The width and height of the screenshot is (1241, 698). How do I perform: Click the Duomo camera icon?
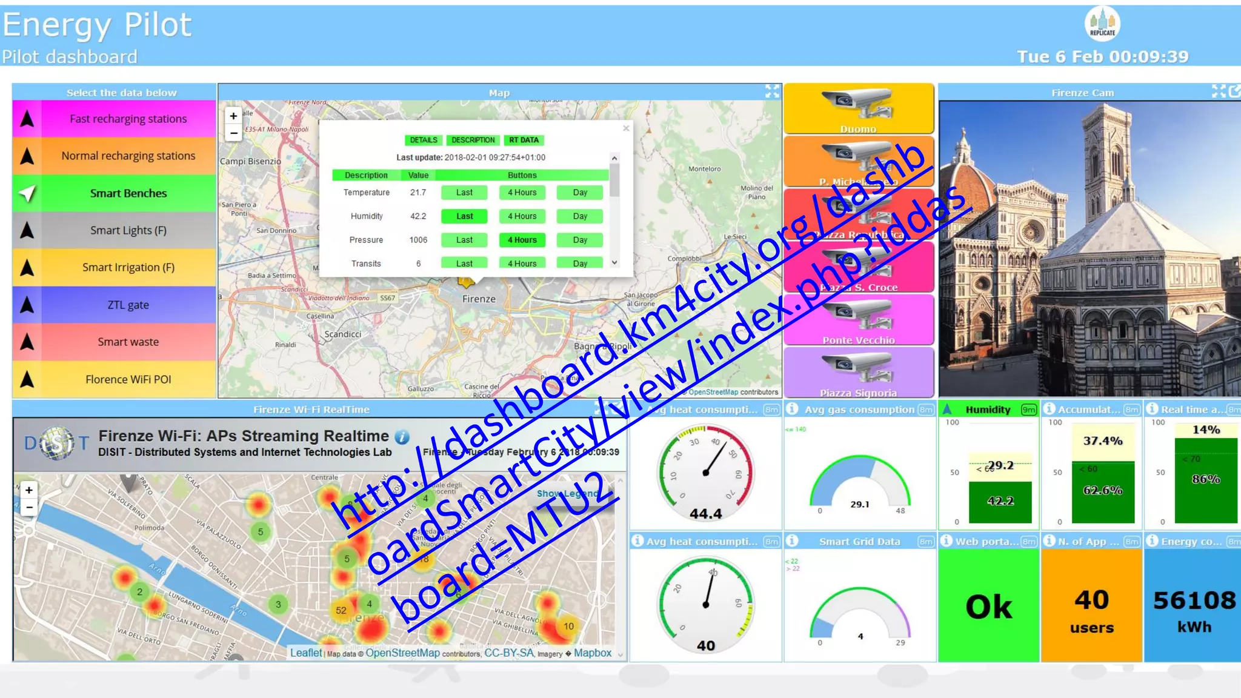point(858,104)
